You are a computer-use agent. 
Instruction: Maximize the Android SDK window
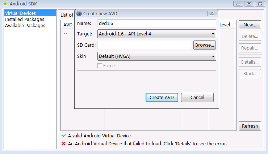click(x=249, y=4)
